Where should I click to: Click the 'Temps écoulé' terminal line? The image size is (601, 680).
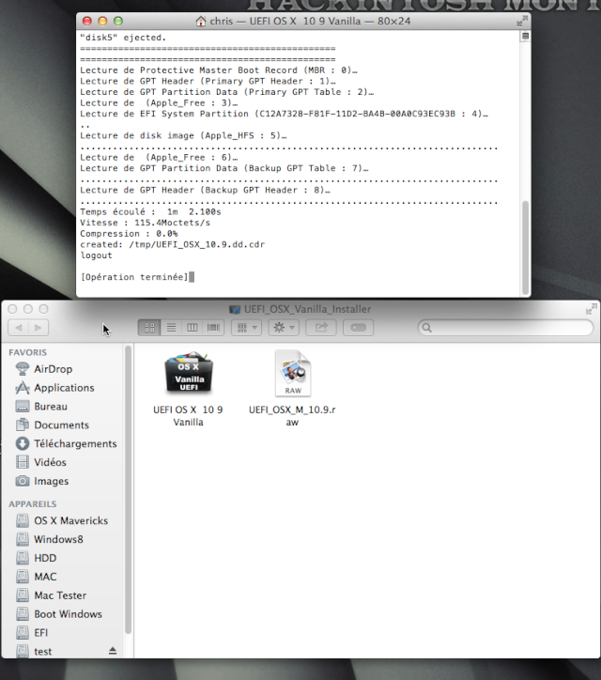point(150,211)
